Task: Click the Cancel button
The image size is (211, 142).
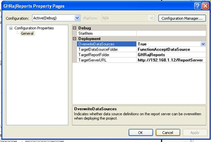Action: coord(168,133)
